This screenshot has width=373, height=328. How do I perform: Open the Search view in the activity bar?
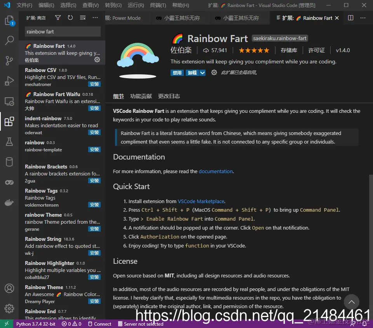pos(9,40)
